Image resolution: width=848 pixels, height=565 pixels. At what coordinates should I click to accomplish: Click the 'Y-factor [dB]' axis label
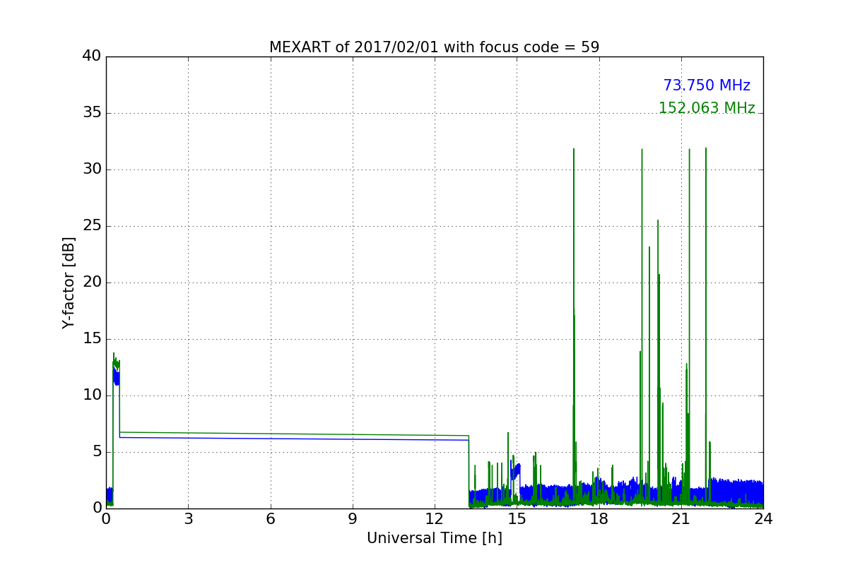69,282
